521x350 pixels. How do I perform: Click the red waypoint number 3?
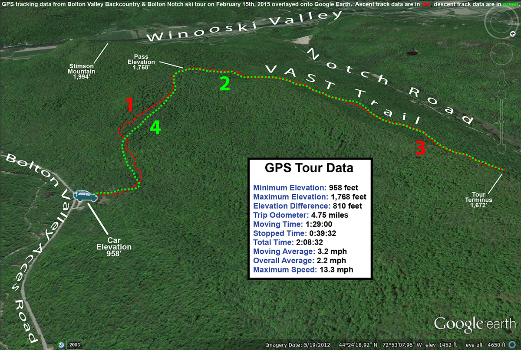pyautogui.click(x=420, y=148)
